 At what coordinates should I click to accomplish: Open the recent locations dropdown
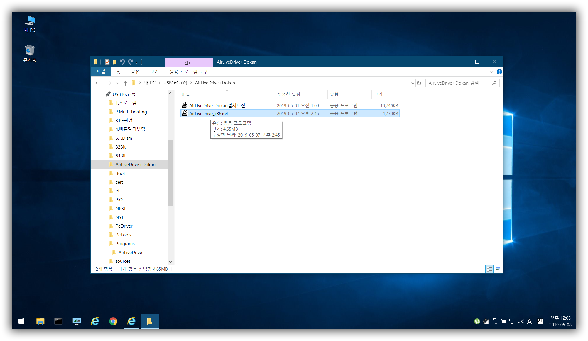tap(118, 83)
